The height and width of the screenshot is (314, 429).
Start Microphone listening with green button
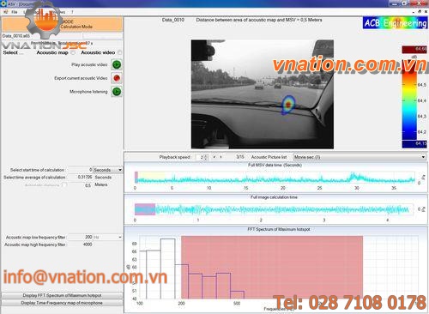tap(117, 92)
